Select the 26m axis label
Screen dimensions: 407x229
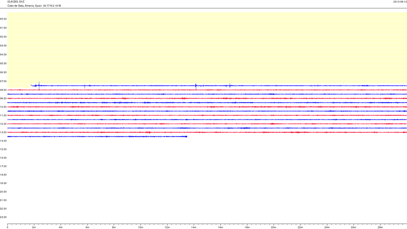[354, 227]
